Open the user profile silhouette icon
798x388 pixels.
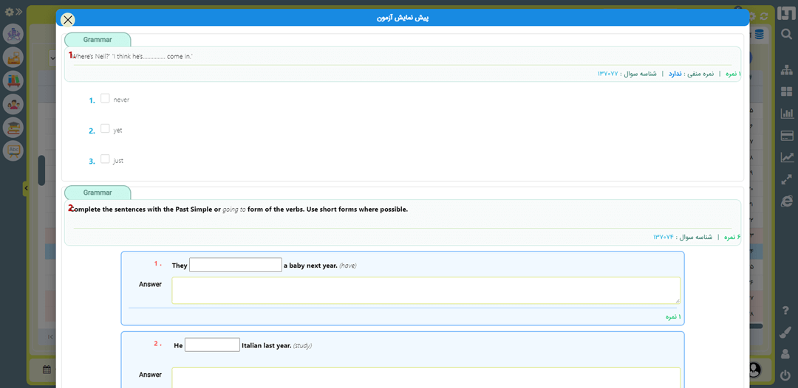click(x=785, y=354)
